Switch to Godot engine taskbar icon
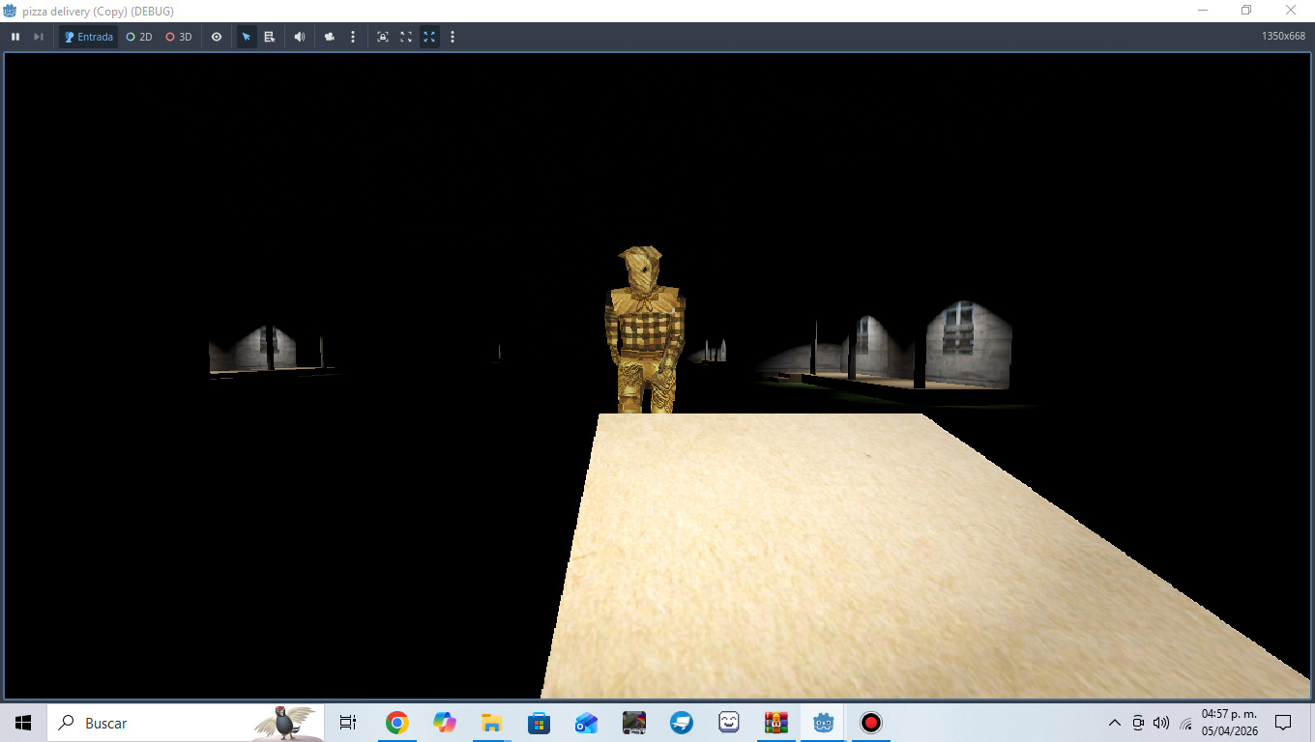 pos(823,723)
